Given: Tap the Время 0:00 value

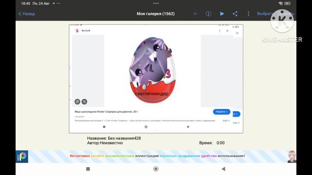Looking at the screenshot, I should click(220, 143).
